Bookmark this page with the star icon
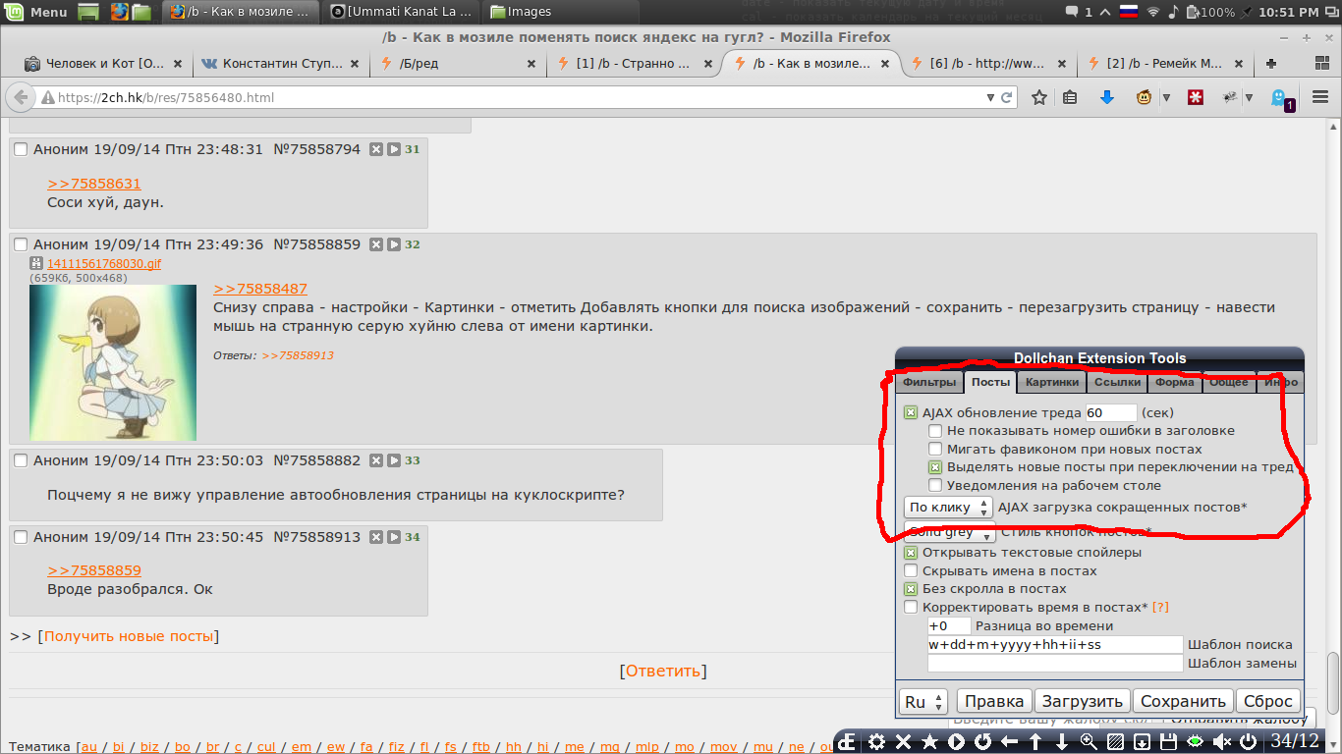Screen dimensions: 1342x754 point(1038,97)
